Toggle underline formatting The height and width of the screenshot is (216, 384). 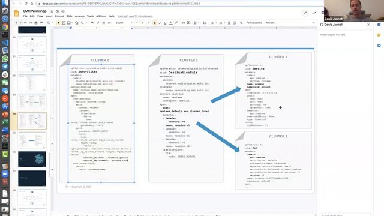(165, 23)
